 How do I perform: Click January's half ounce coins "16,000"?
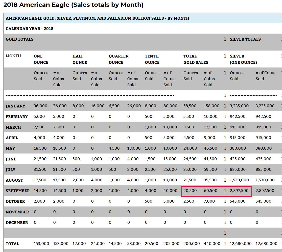(x=98, y=106)
